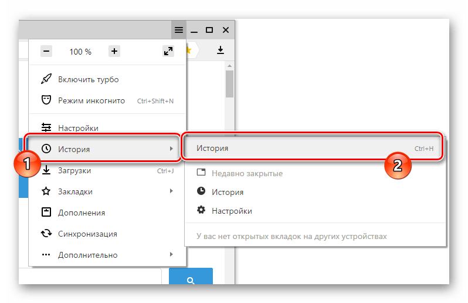Click the blue search magnifier button
This screenshot has width=468, height=303.
[x=191, y=277]
